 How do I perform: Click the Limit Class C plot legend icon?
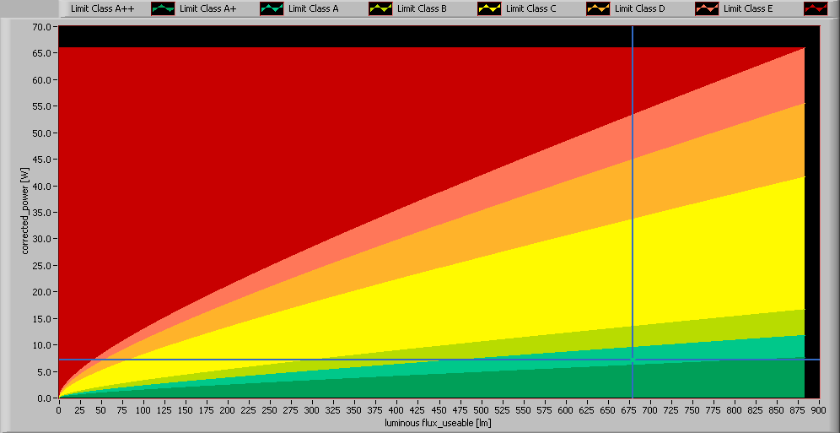point(598,9)
